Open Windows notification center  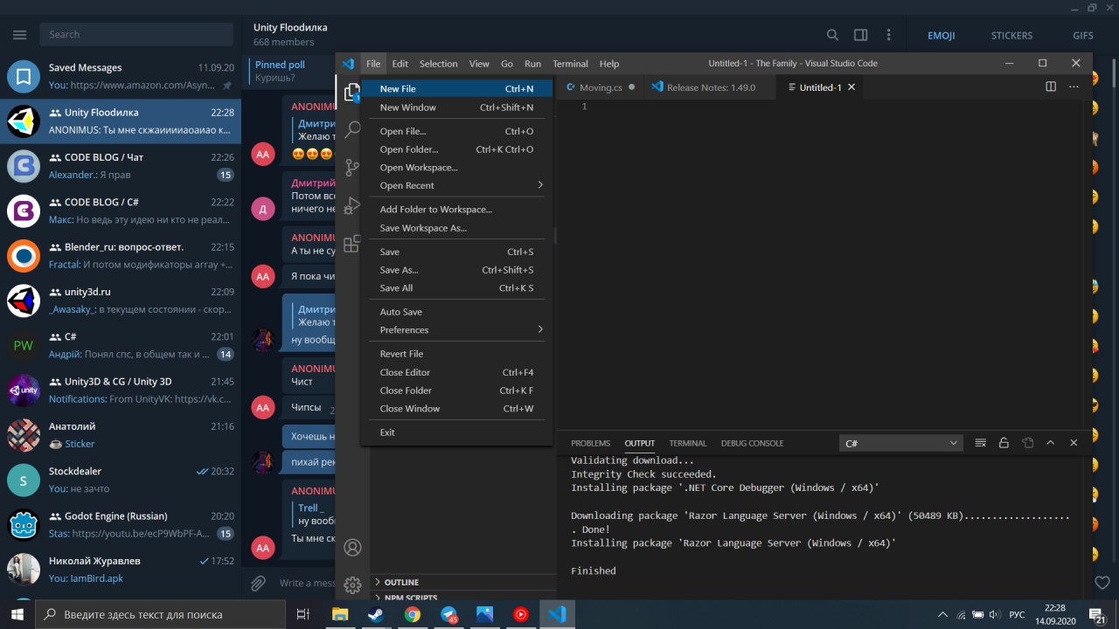coord(1098,614)
